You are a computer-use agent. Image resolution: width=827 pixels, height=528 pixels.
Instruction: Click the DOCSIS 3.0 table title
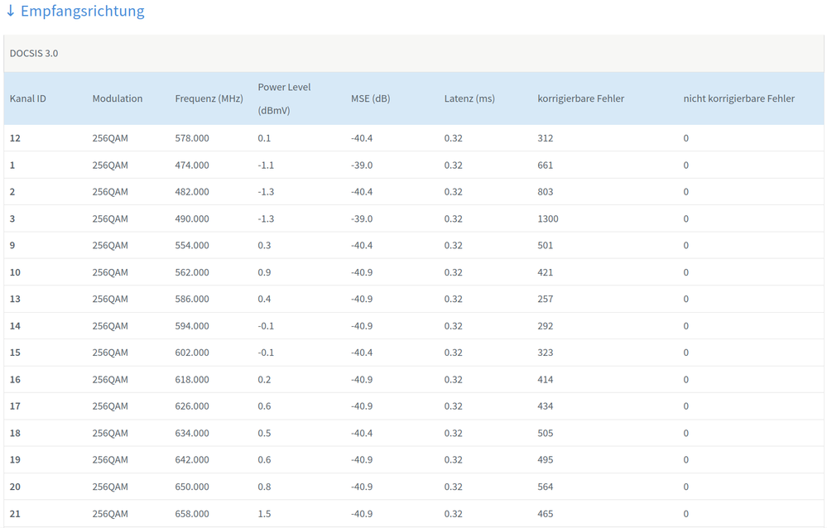tap(34, 54)
